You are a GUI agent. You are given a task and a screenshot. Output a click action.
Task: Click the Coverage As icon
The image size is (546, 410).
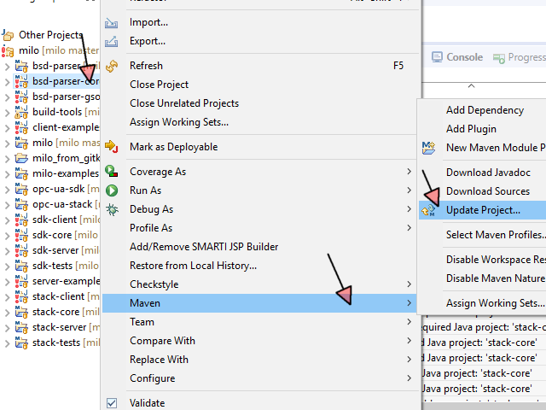click(112, 171)
